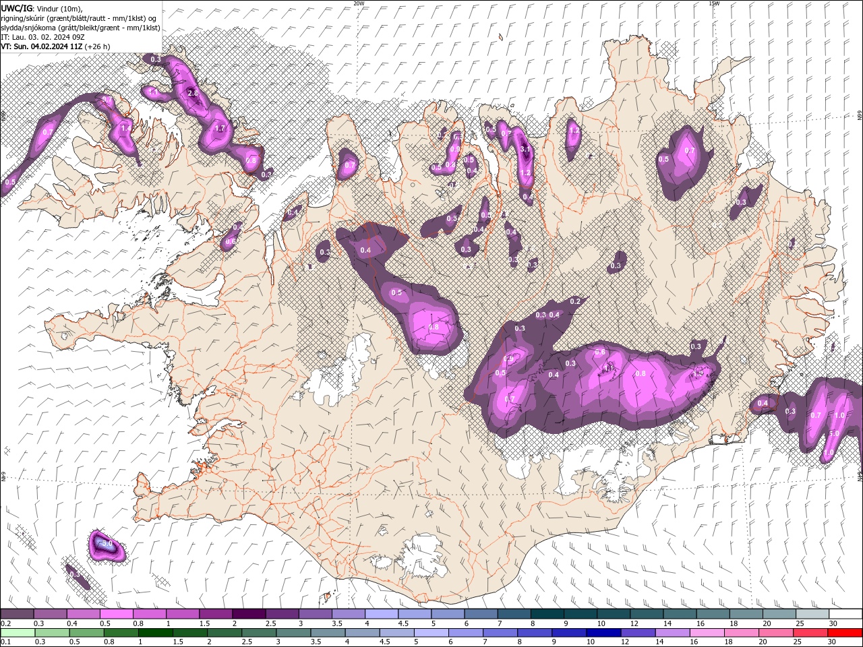This screenshot has width=863, height=647.
Task: Click the "(+26 h)" forecast offset text
Action: coord(98,47)
